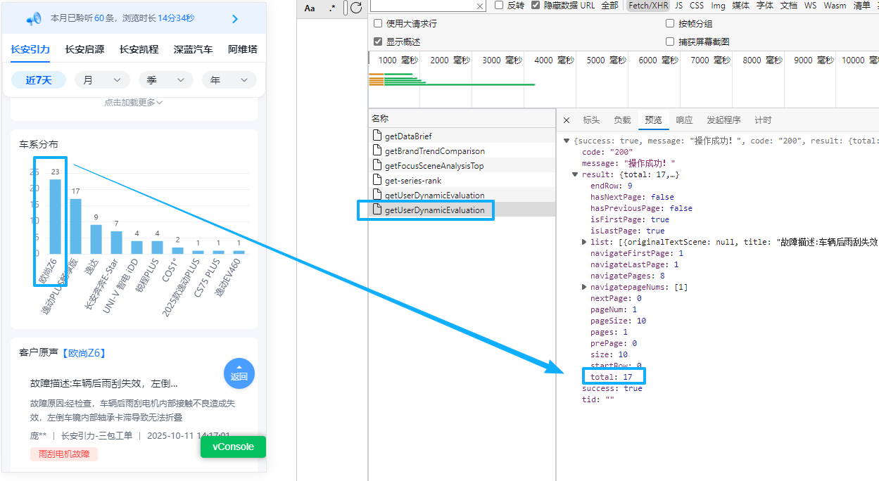The height and width of the screenshot is (481, 879).
Task: Click the 欧尚Z6 bar in chart
Action: pos(55,216)
